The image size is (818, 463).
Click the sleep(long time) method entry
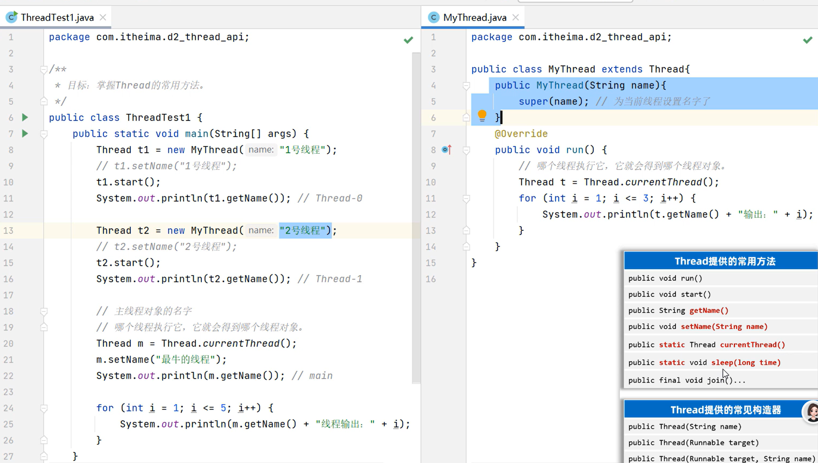pos(746,362)
